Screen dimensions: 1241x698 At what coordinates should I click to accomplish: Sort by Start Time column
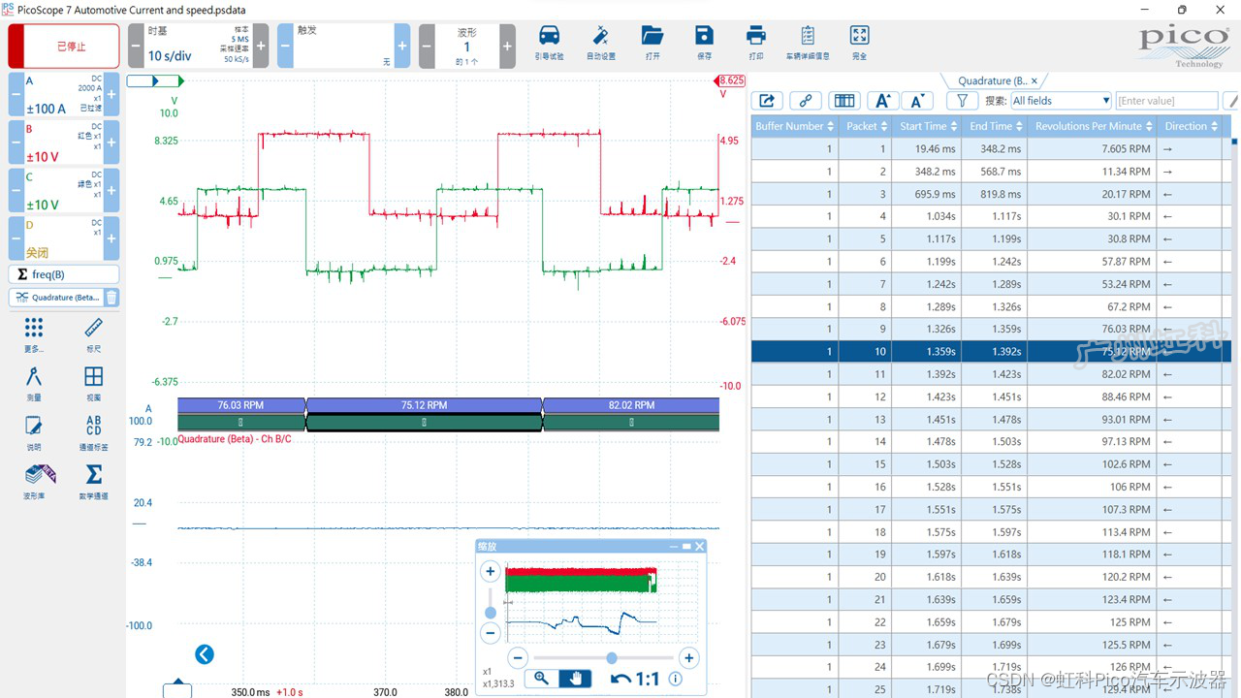(929, 126)
